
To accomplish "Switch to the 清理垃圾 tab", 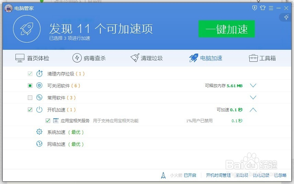I will (147, 58).
